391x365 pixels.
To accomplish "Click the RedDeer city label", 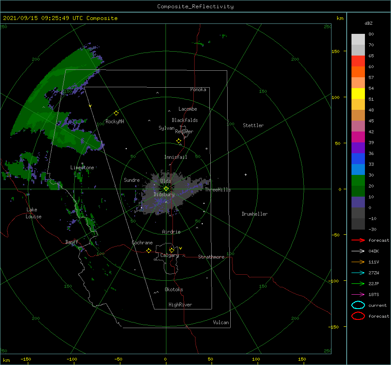I will coord(184,132).
